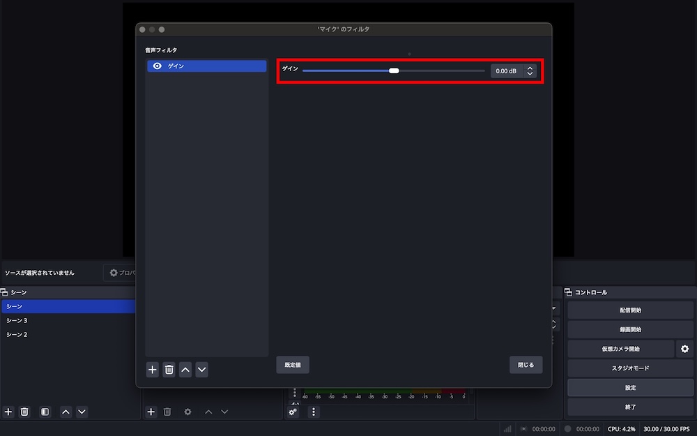The width and height of the screenshot is (697, 436).
Task: Add a new source with plus icon
Action: [x=151, y=412]
